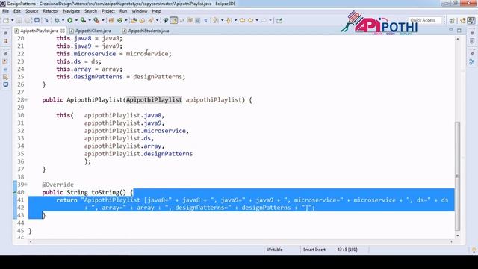Image resolution: width=478 pixels, height=269 pixels.
Task: Click the vertical scrollbar down arrow
Action: (x=457, y=236)
